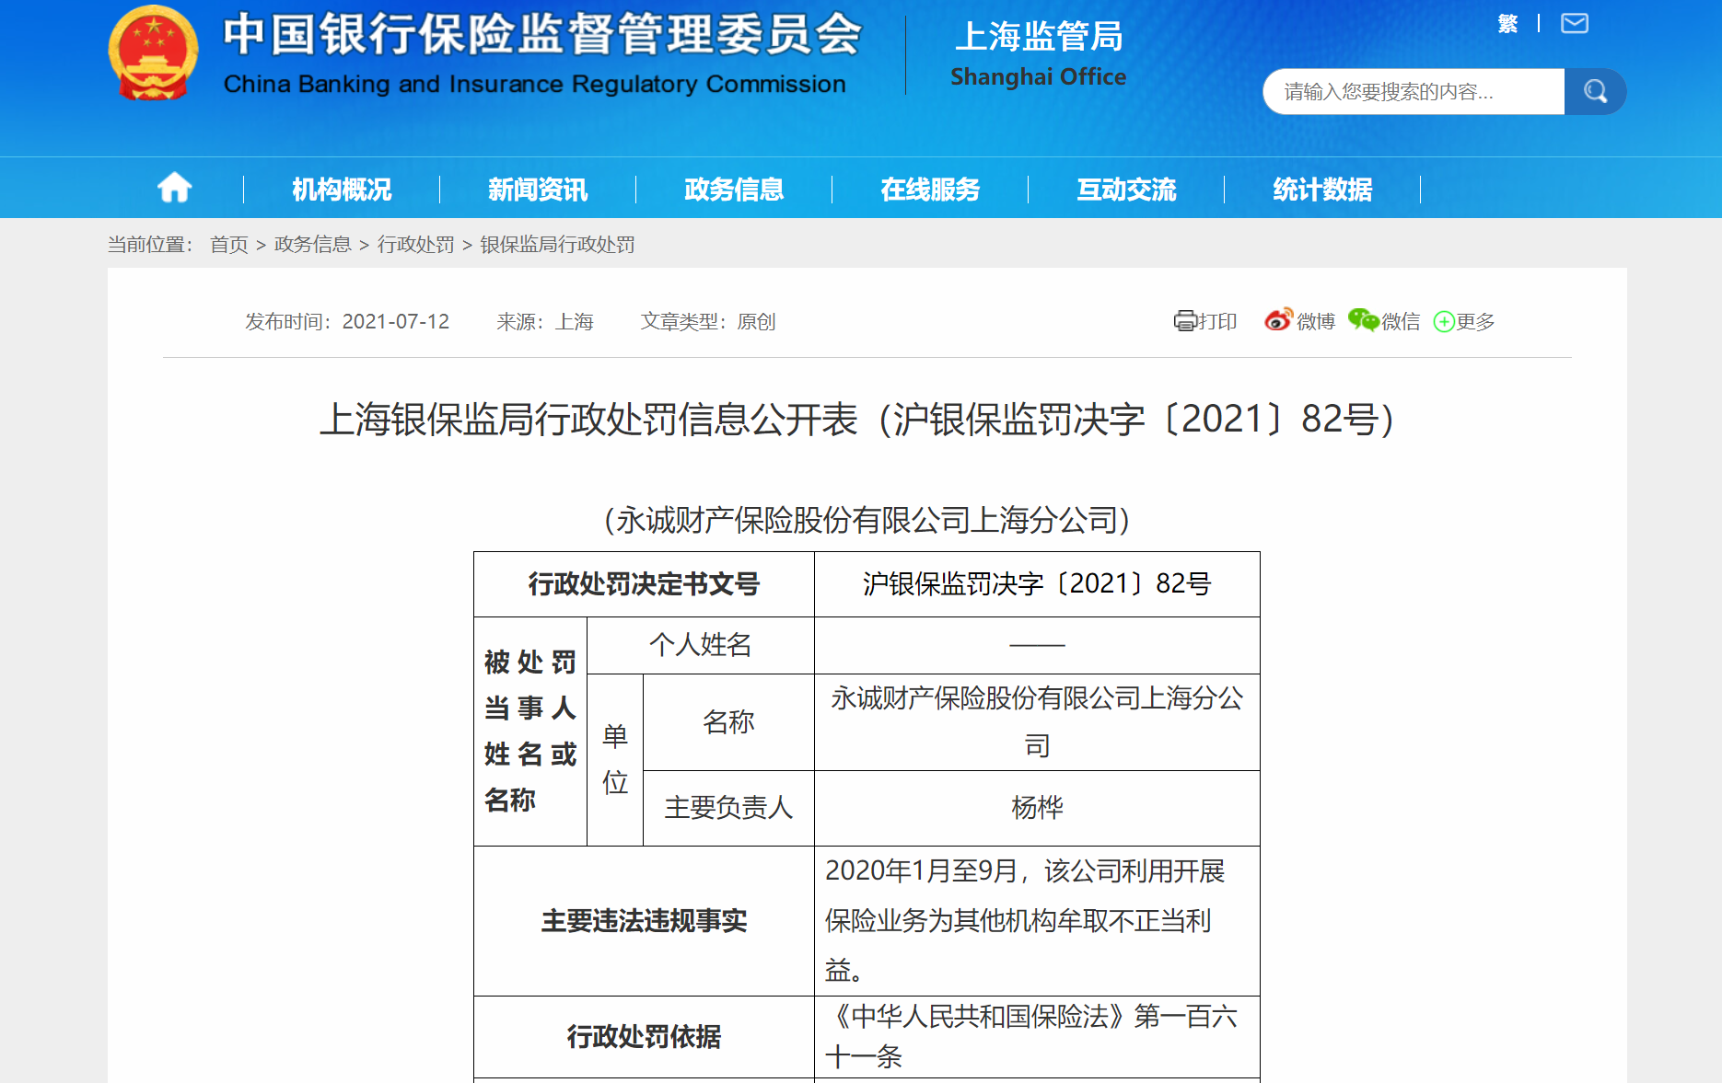Open 新闻资讯 menu
1722x1083 pixels.
click(538, 190)
